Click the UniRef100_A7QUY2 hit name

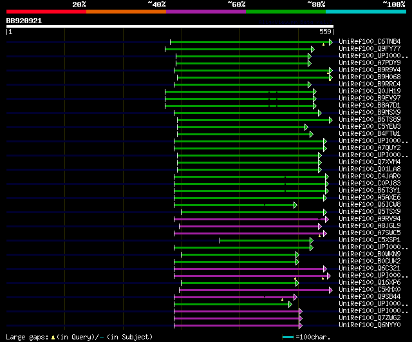click(370, 148)
